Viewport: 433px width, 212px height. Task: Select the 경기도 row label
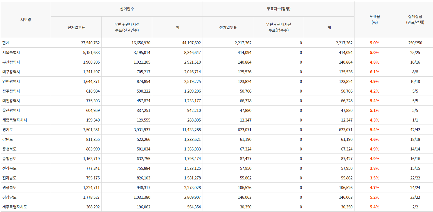click(8, 130)
